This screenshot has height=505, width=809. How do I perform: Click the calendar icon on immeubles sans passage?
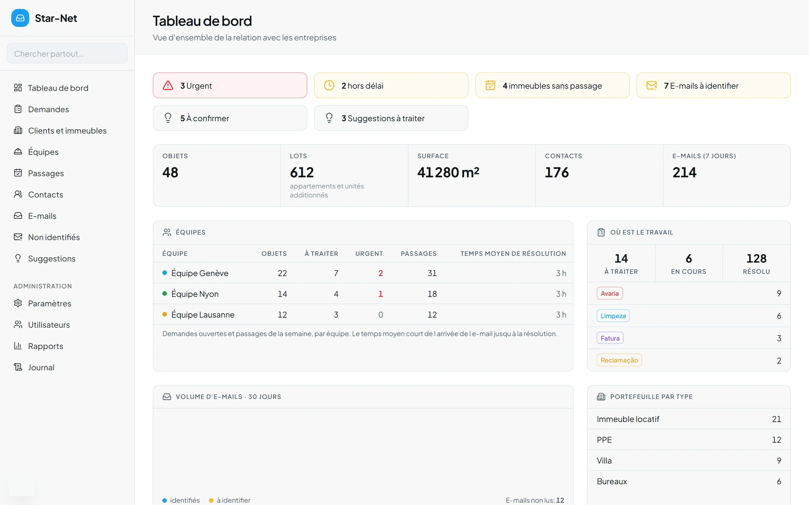point(490,85)
